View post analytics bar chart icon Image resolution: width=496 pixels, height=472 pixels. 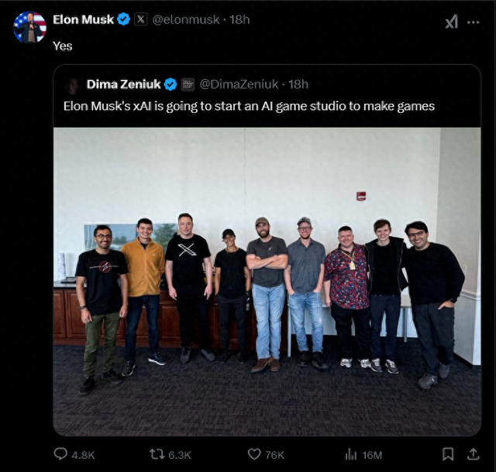tap(350, 454)
